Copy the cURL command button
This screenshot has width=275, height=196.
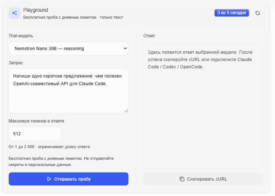click(x=203, y=179)
